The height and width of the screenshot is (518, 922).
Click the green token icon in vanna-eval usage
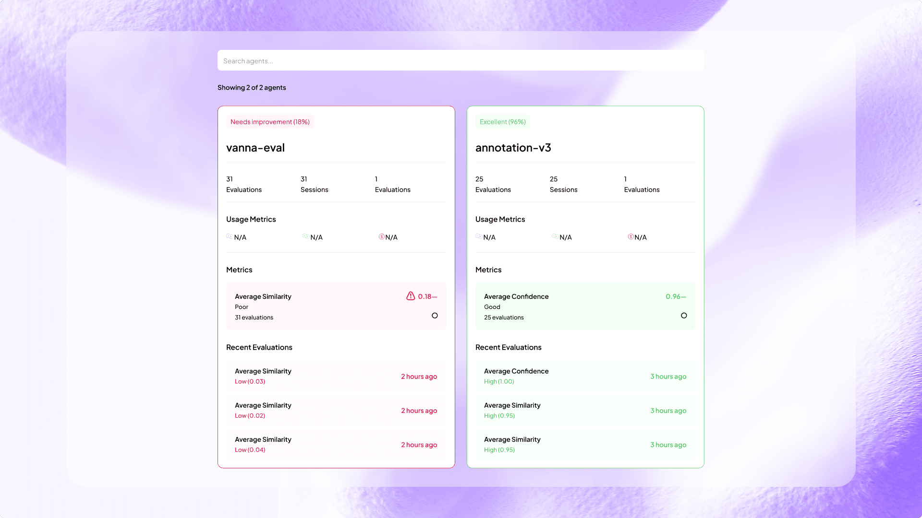point(305,236)
